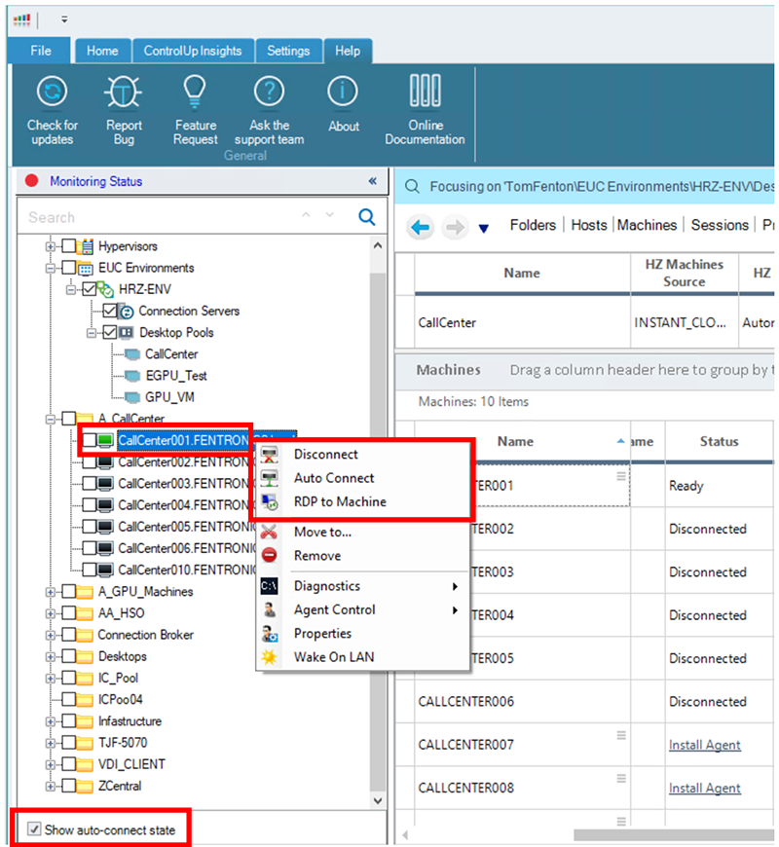Open the File tab
Viewport: 779px width, 847px height.
[x=41, y=51]
